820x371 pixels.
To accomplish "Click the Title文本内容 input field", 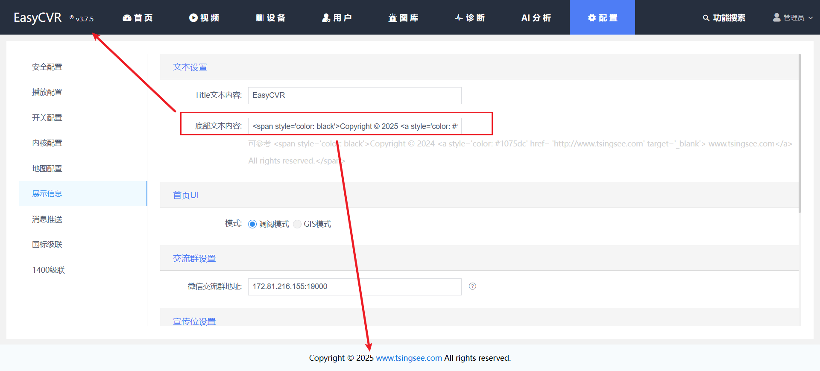I will coord(354,95).
